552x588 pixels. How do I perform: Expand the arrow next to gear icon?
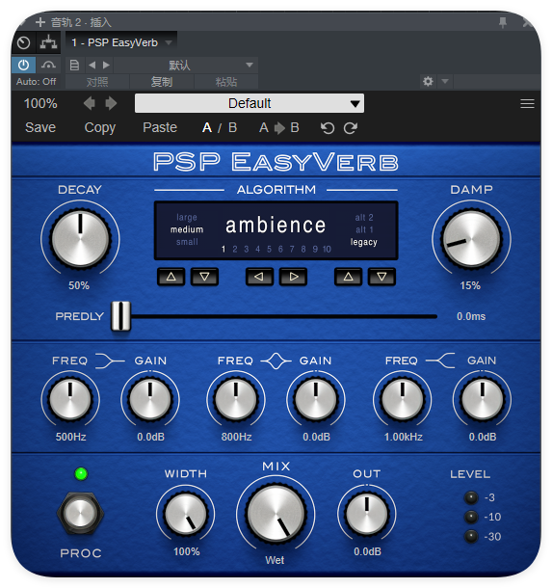tap(445, 81)
